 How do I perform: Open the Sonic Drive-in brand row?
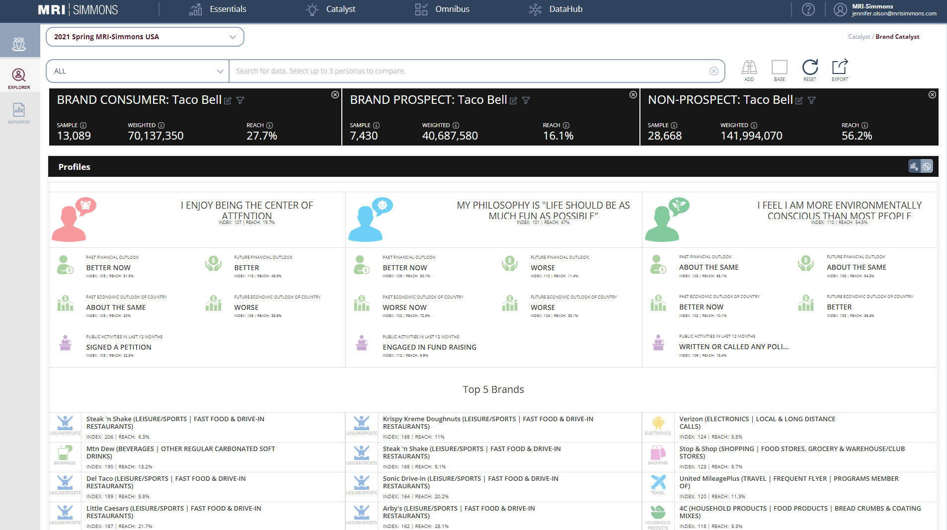[494, 487]
